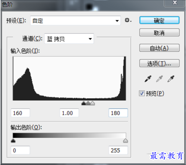Click the output field showing 255
Image resolution: width=186 pixels, height=165 pixels.
pos(118,150)
